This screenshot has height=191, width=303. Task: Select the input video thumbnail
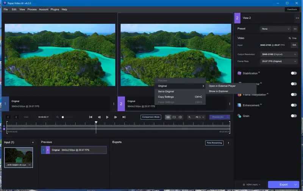(x=19, y=156)
